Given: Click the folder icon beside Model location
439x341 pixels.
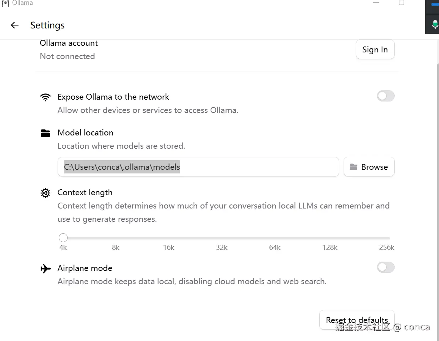Looking at the screenshot, I should (x=45, y=133).
